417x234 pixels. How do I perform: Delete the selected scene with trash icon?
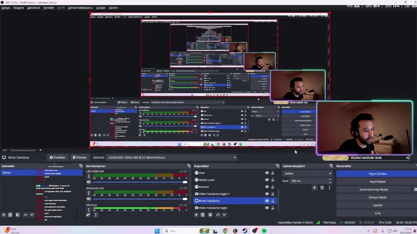pos(10,214)
